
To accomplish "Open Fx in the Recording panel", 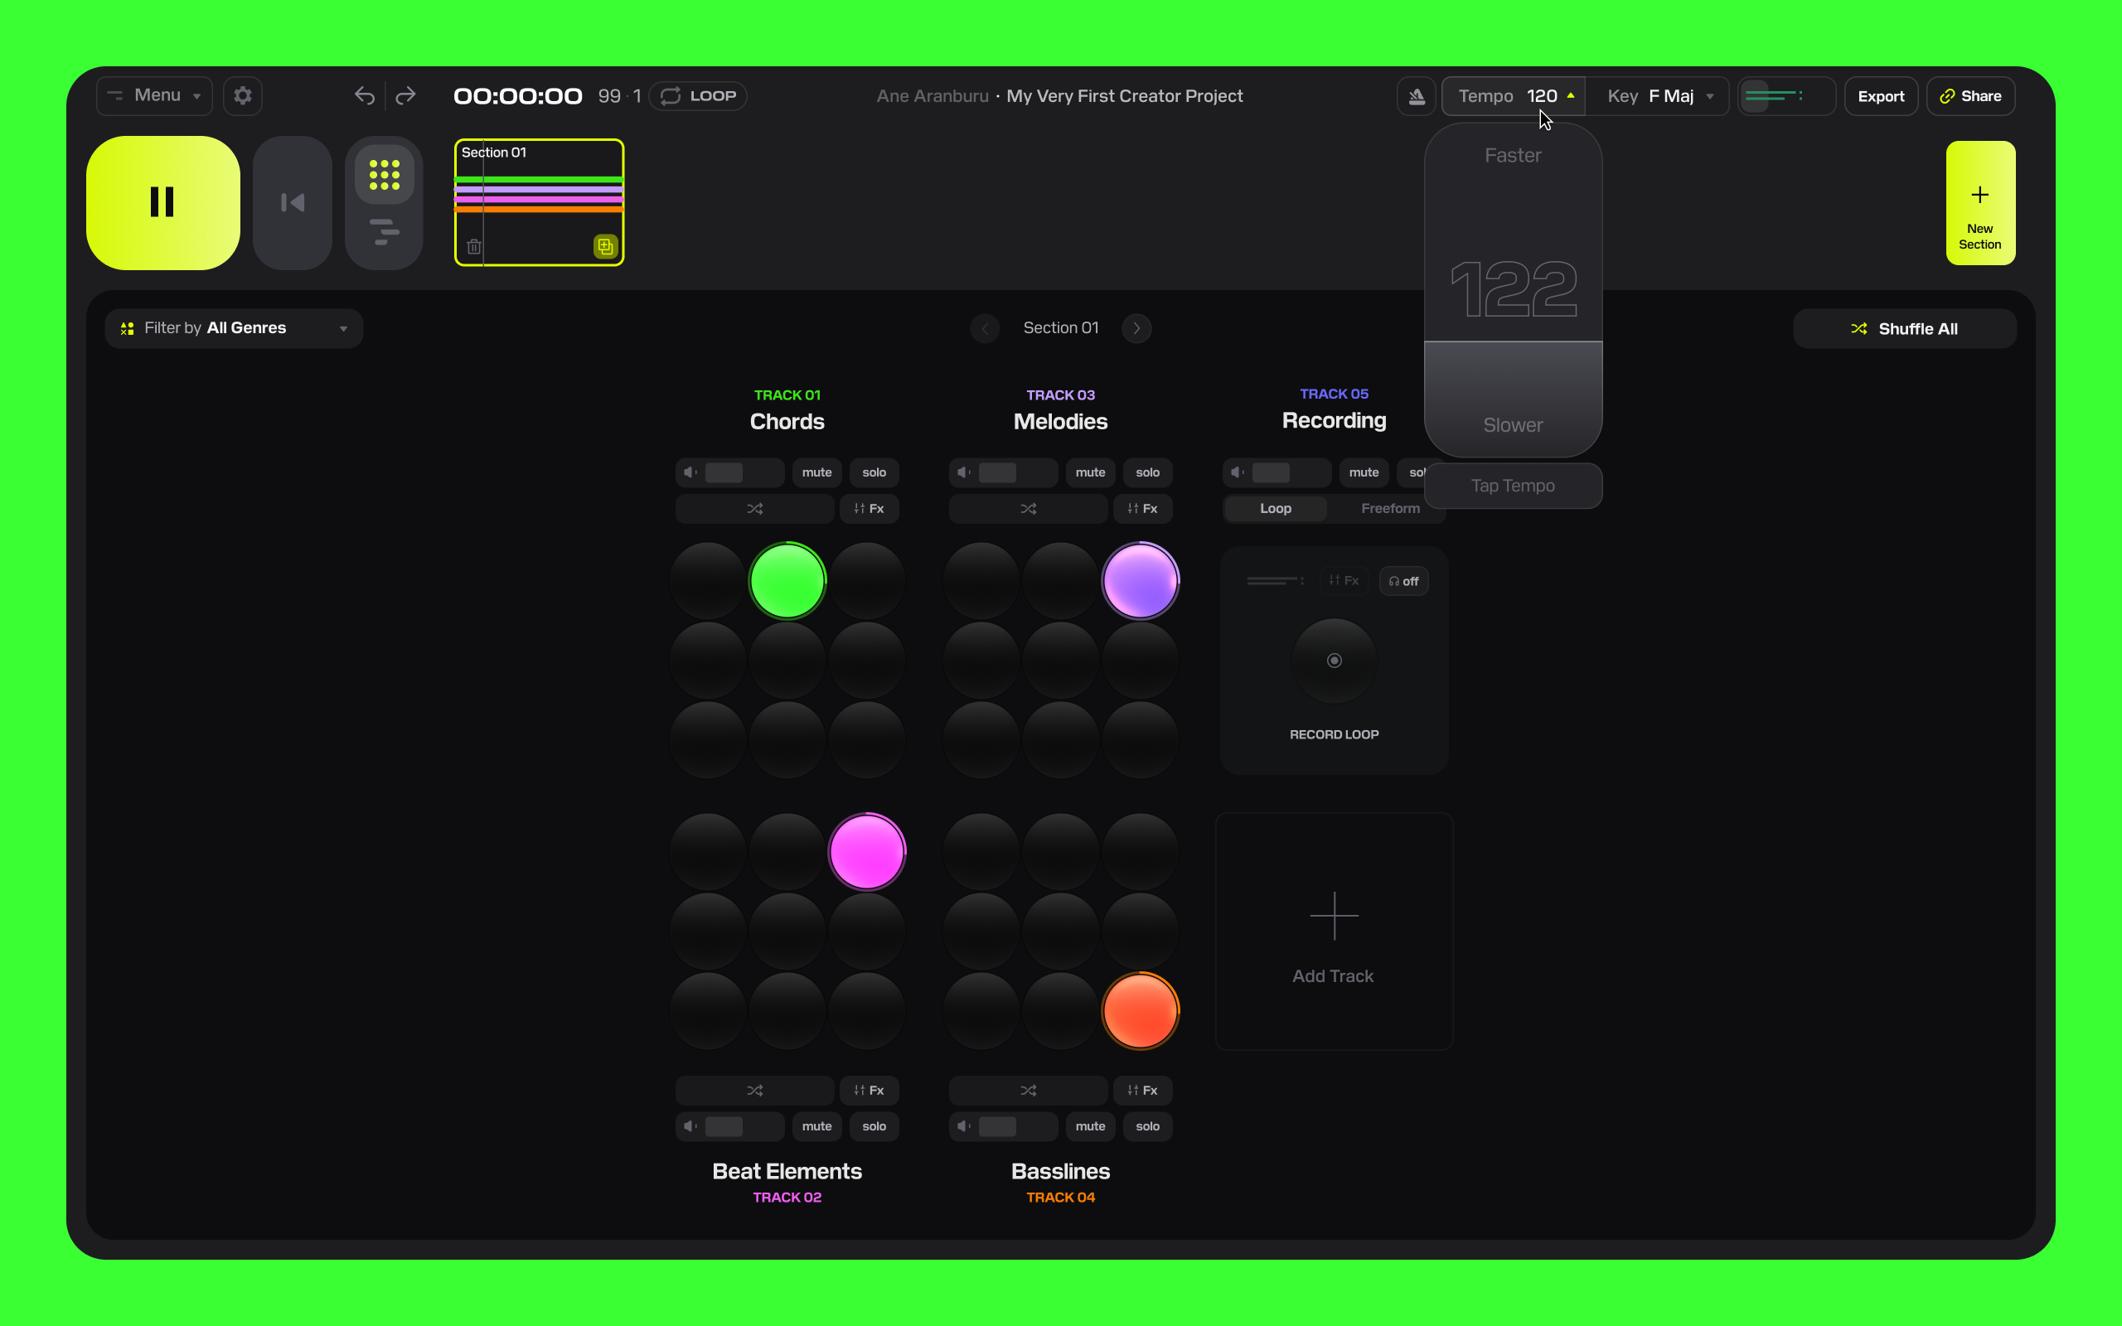I will click(x=1344, y=581).
